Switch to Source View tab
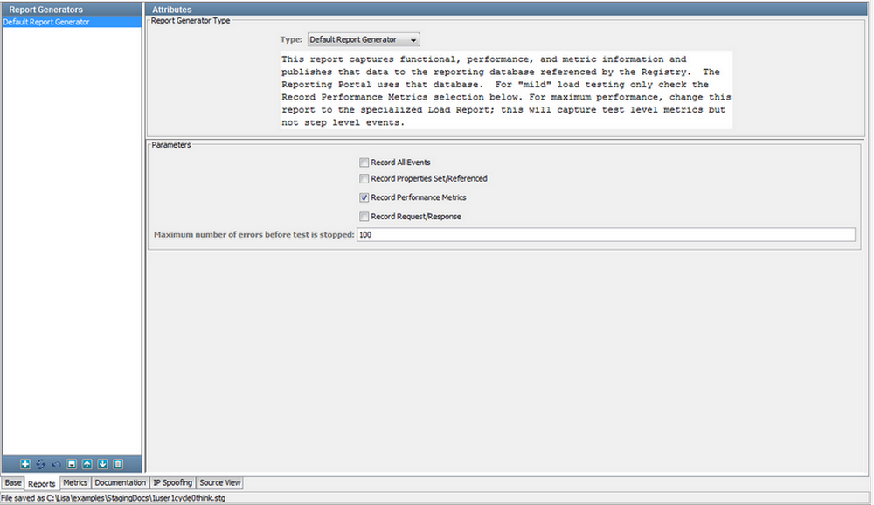The width and height of the screenshot is (874, 505). coord(220,482)
